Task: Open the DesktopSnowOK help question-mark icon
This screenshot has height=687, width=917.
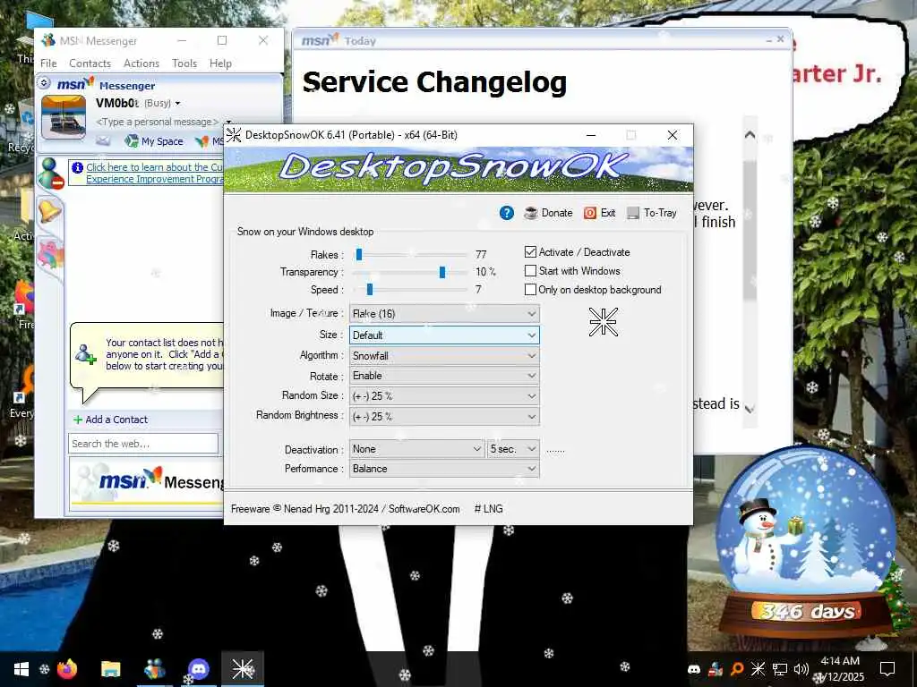Action: click(507, 213)
